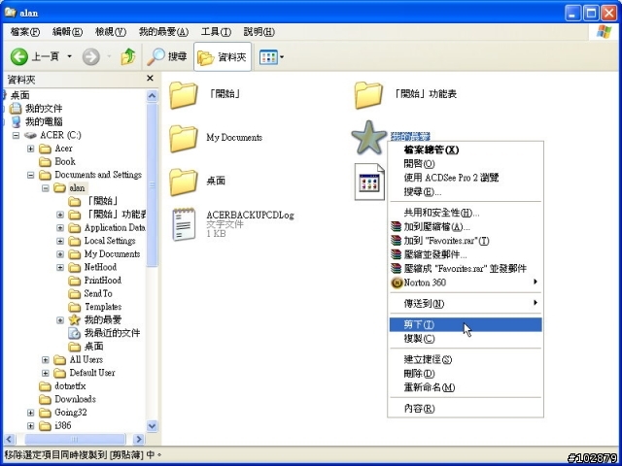Expand NetHood tree node
The image size is (622, 466).
pos(60,268)
